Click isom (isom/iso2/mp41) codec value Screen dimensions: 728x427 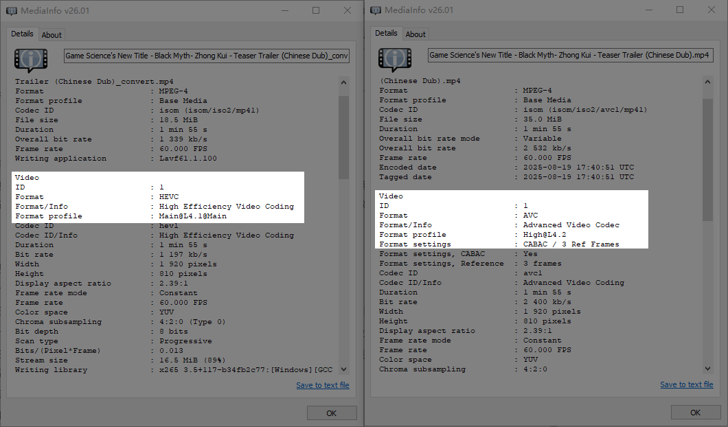[x=209, y=111]
